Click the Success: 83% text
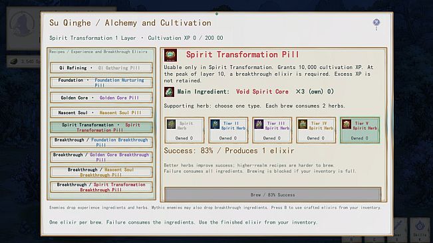 point(189,151)
